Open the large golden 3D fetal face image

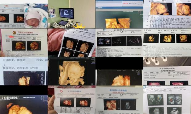(71, 73)
